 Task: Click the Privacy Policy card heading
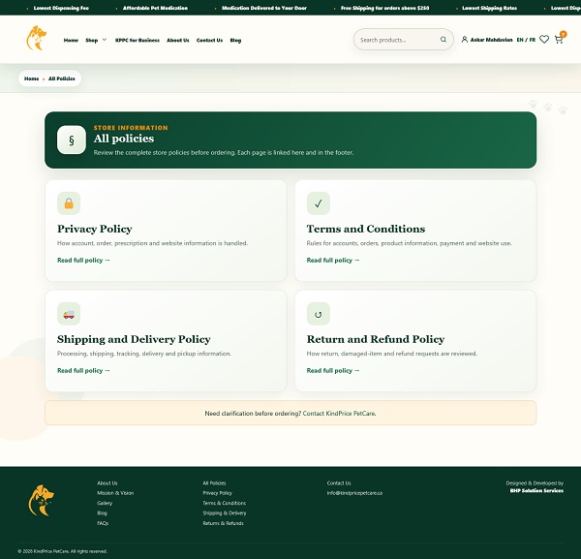95,229
